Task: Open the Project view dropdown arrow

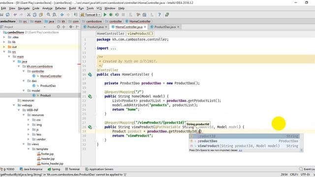Action: click(45, 27)
